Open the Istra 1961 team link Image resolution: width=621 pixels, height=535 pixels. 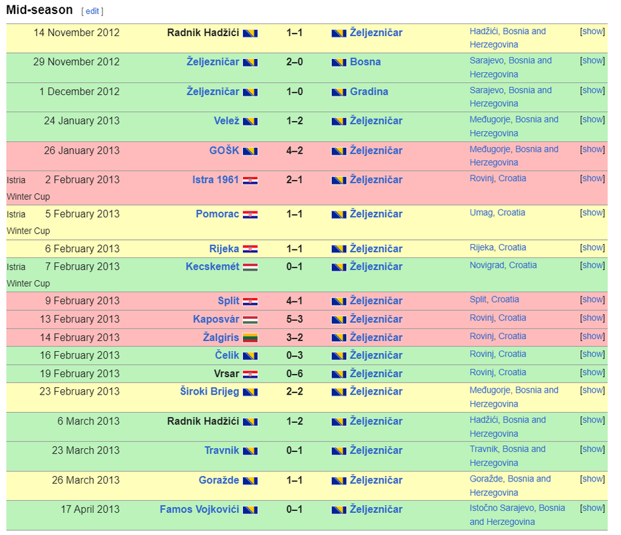pyautogui.click(x=215, y=180)
